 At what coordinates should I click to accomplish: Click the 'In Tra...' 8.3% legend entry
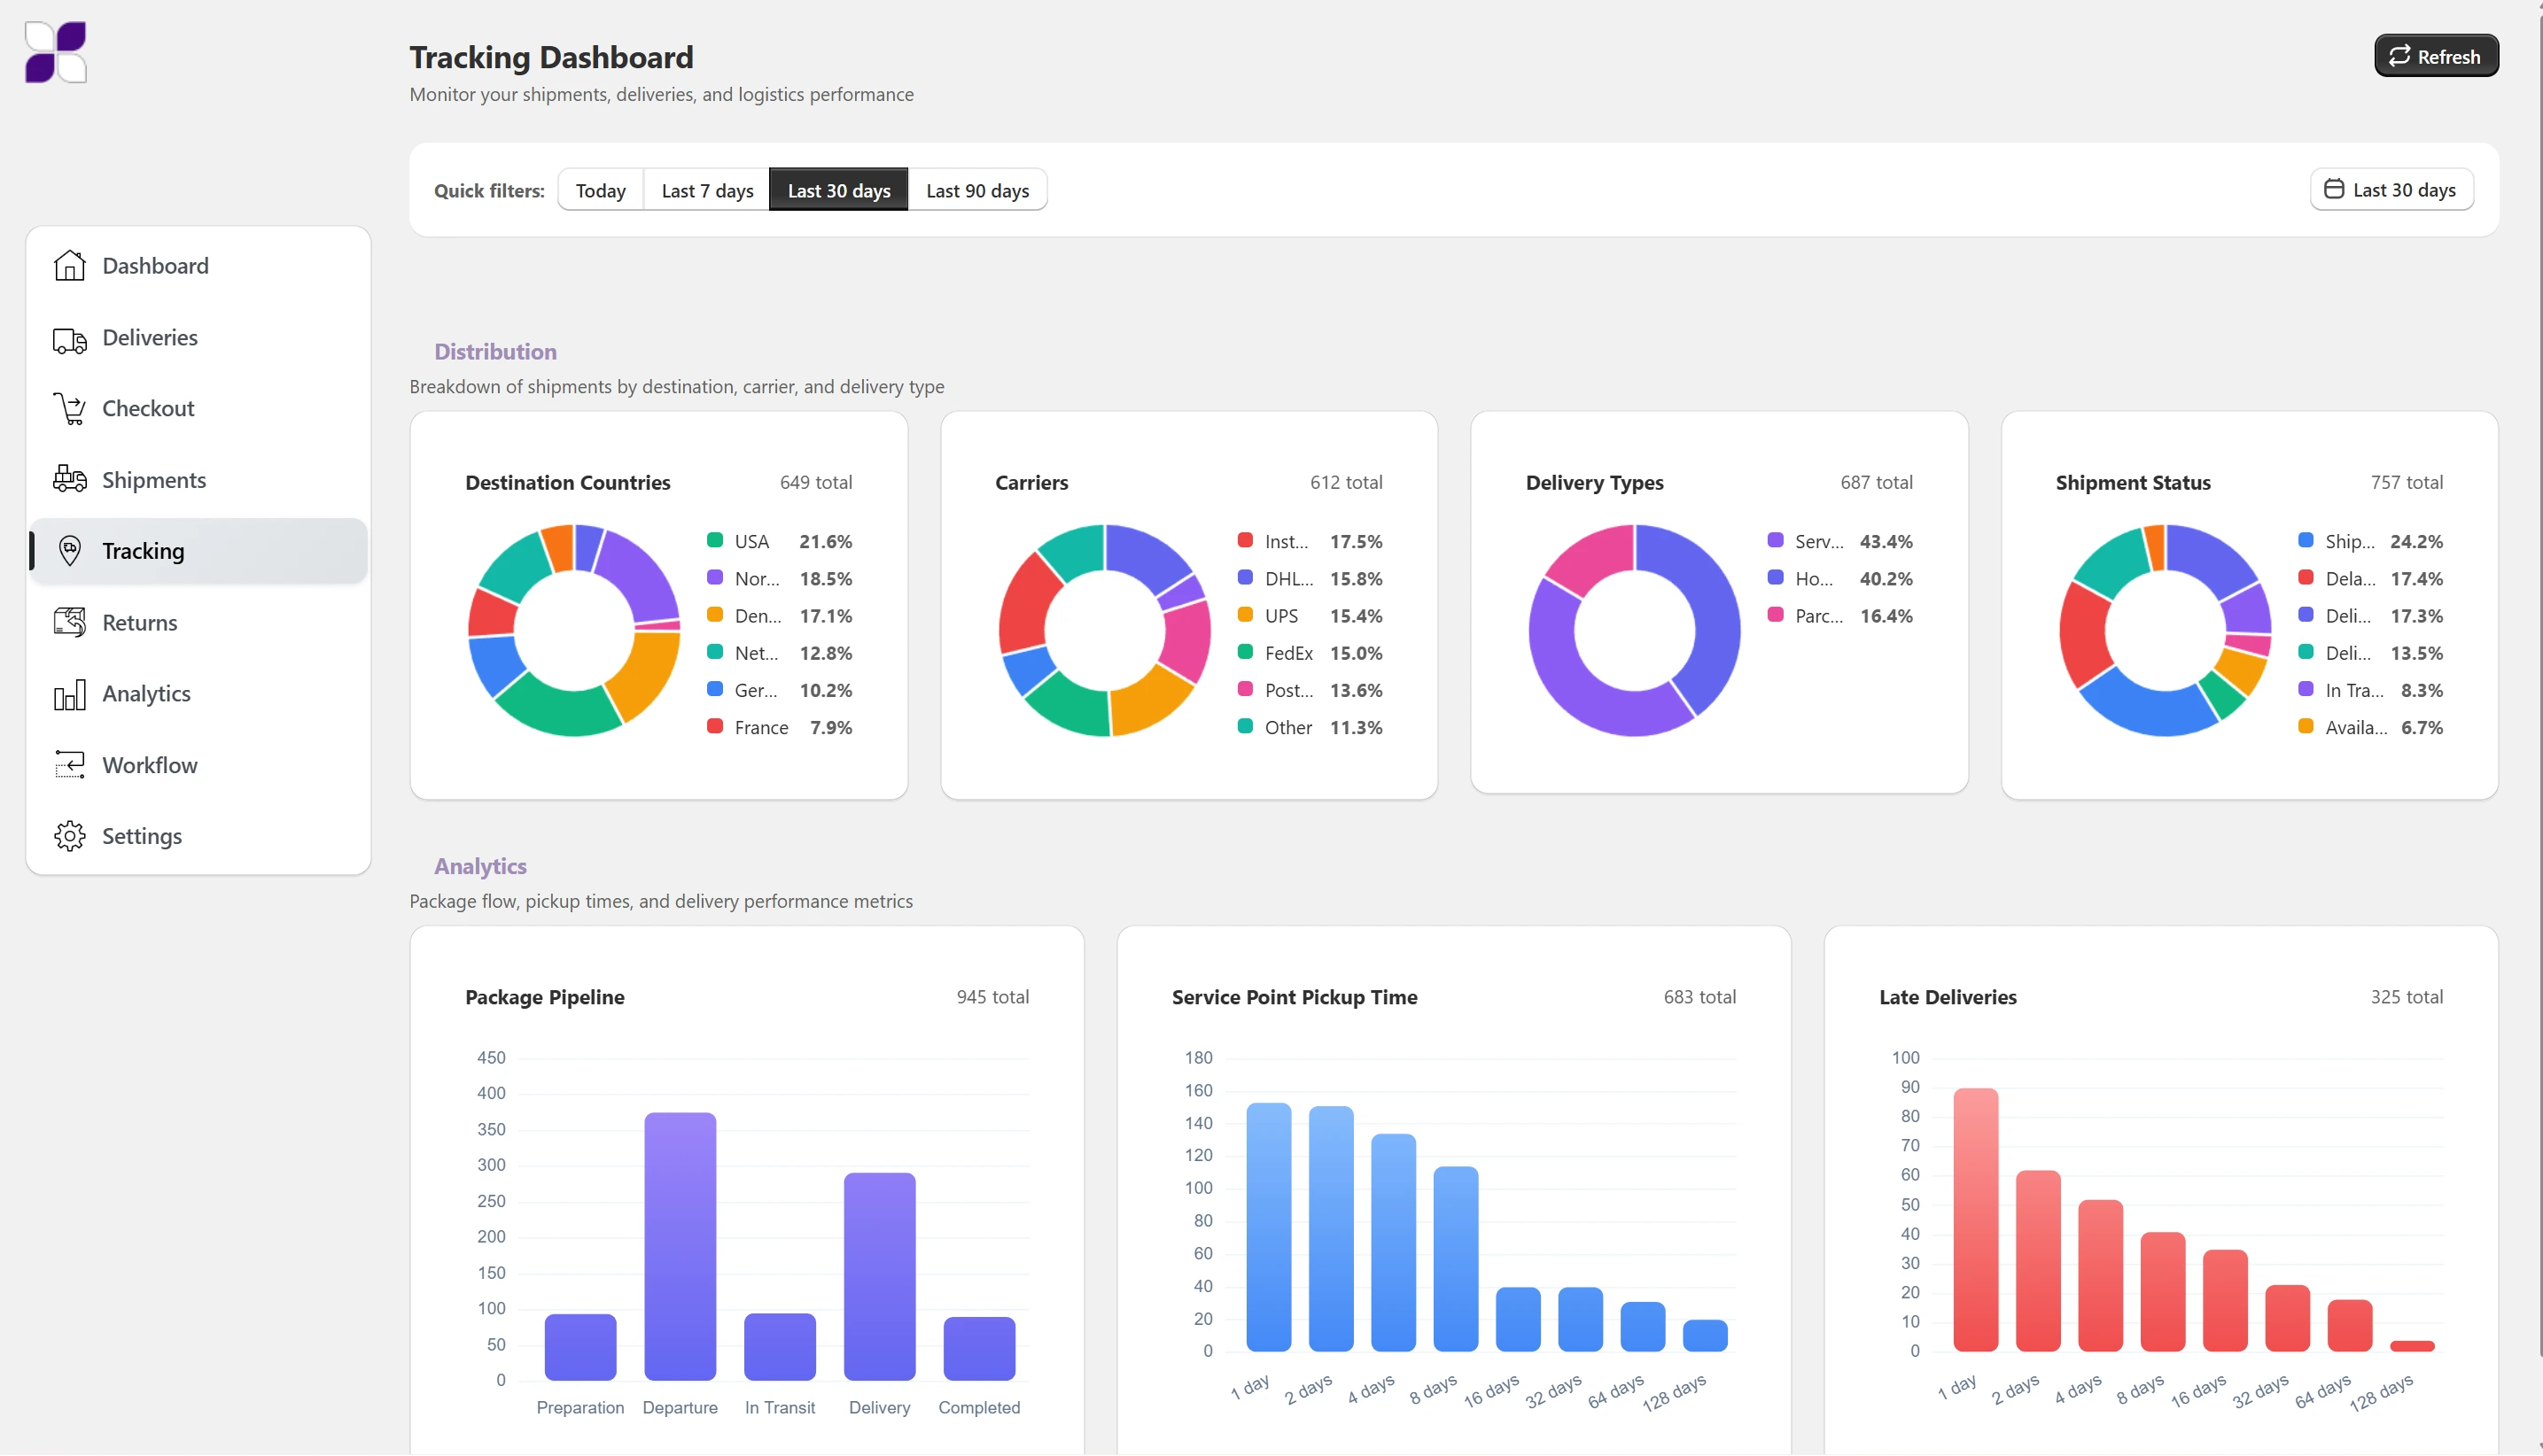[x=2370, y=690]
